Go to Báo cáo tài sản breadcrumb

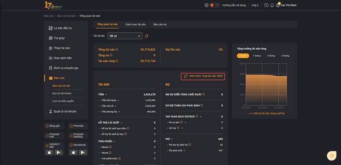click(x=66, y=16)
